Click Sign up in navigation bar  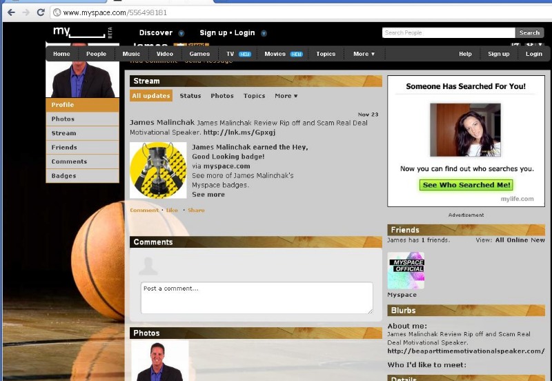tap(498, 54)
